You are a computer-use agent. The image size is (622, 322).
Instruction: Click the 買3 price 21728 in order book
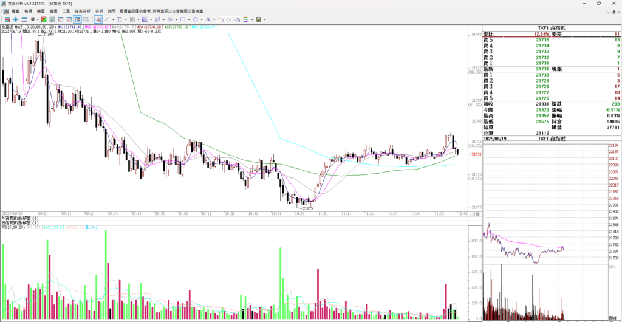tap(542, 86)
